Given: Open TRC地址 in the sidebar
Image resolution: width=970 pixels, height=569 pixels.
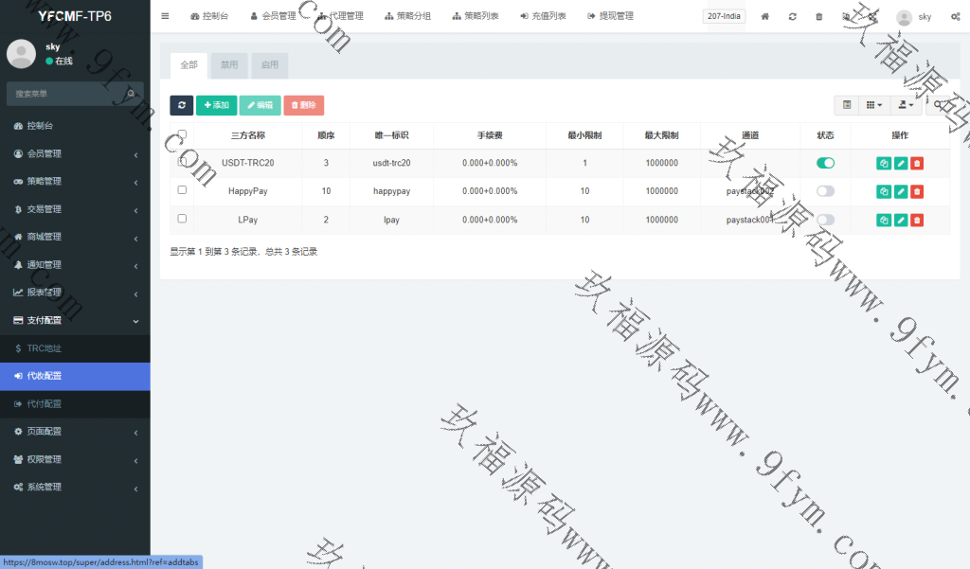Looking at the screenshot, I should tap(44, 348).
